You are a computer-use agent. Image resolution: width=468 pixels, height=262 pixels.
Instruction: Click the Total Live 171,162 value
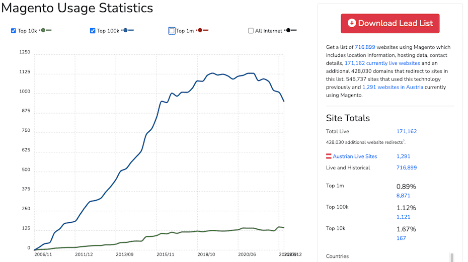coord(407,131)
